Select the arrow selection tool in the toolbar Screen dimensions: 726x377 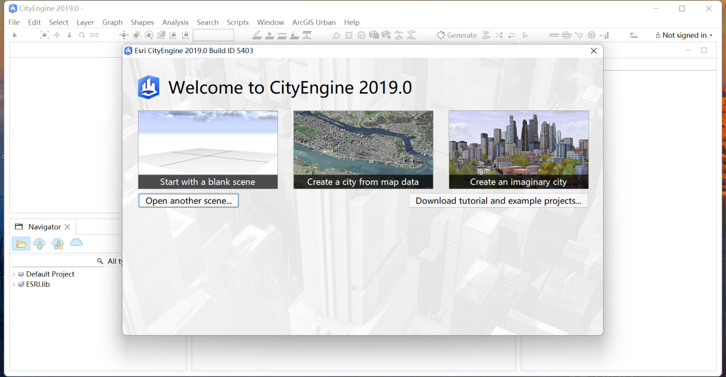[14, 35]
